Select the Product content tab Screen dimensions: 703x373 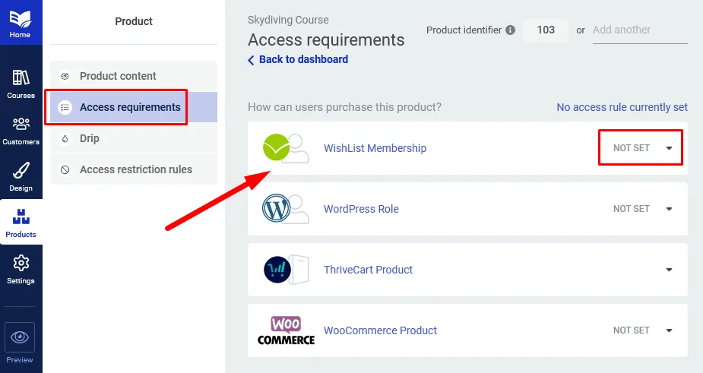click(134, 76)
